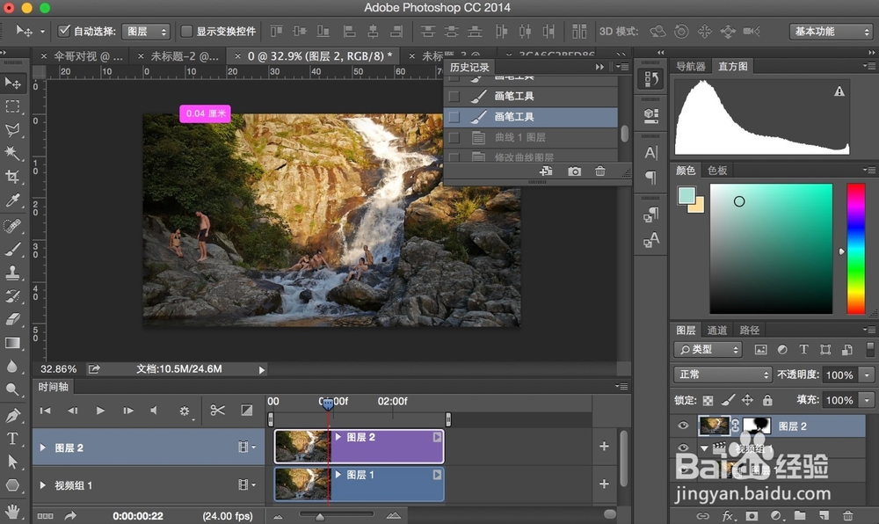Toggle lock transparent pixels
The width and height of the screenshot is (879, 524).
tap(708, 400)
